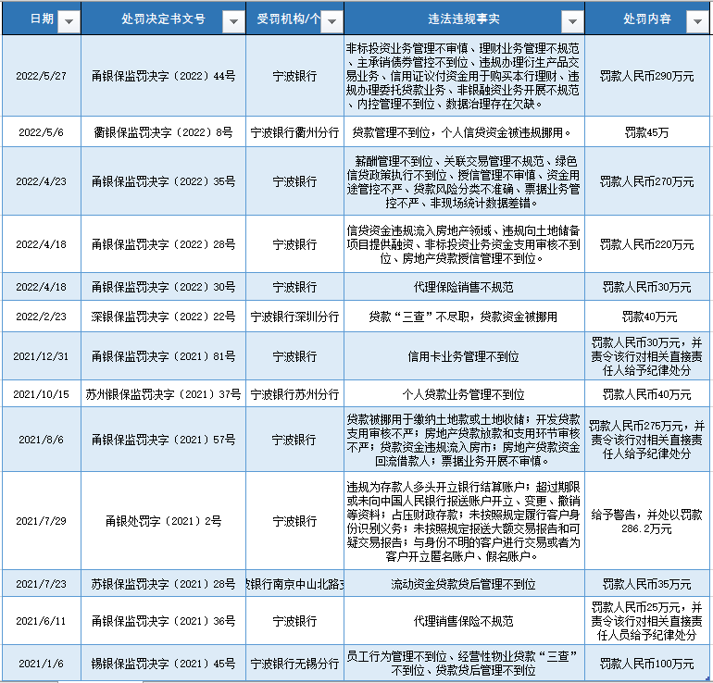Select cell 罚款45万
The width and height of the screenshot is (713, 683).
tap(646, 132)
